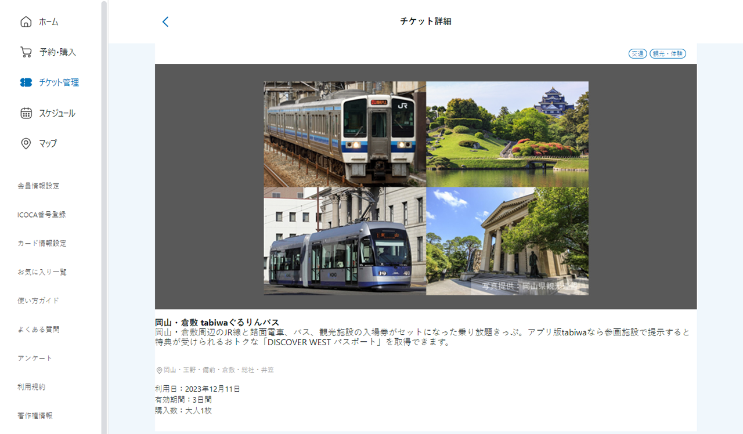Open 会員情報設定 in the sidebar

click(x=38, y=186)
